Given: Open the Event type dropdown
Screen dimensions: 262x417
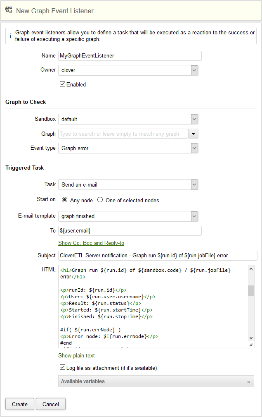Looking at the screenshot, I should (194, 148).
